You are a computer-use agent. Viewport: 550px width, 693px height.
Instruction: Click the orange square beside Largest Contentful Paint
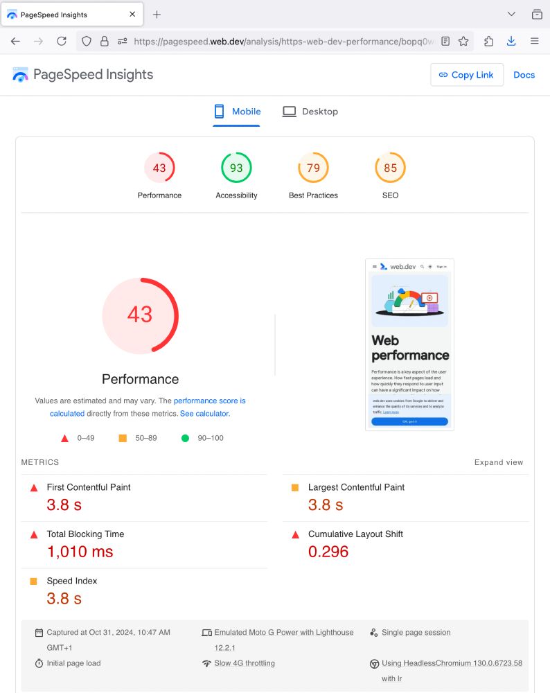295,487
